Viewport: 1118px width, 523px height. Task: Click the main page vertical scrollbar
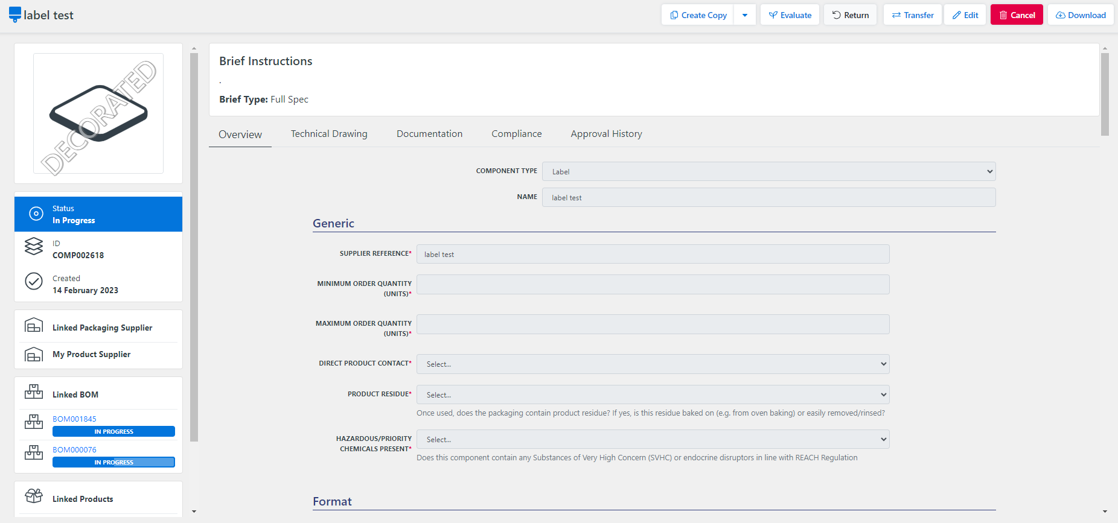pos(1105,94)
